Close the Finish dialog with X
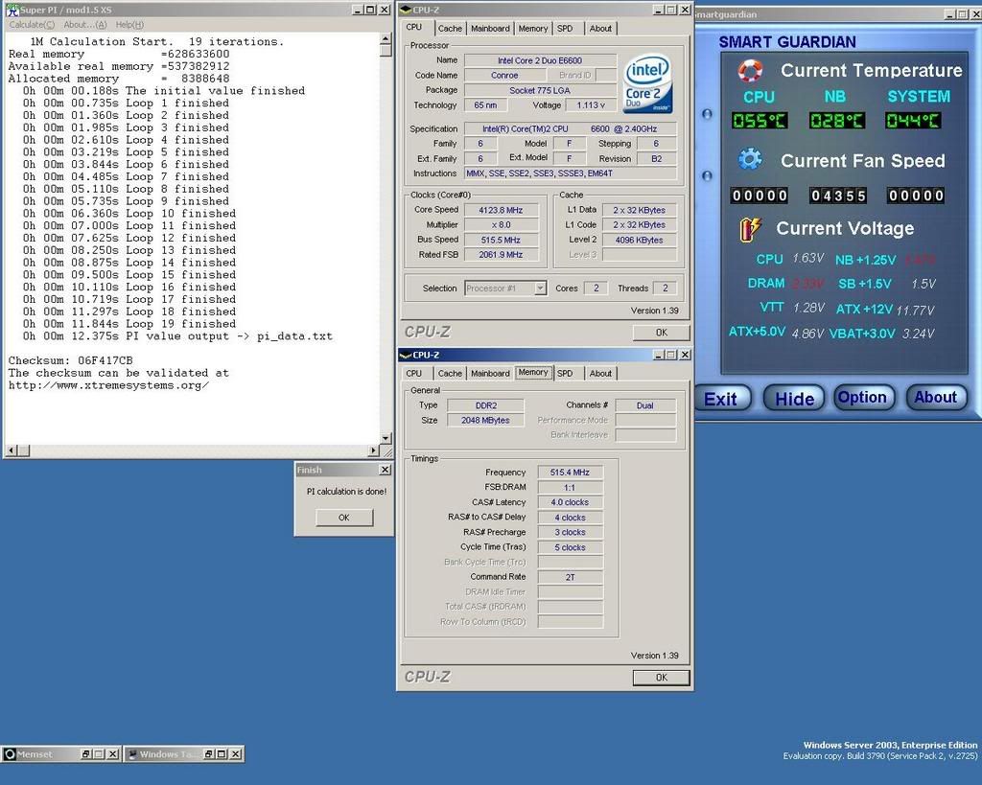The height and width of the screenshot is (785, 982). (385, 470)
